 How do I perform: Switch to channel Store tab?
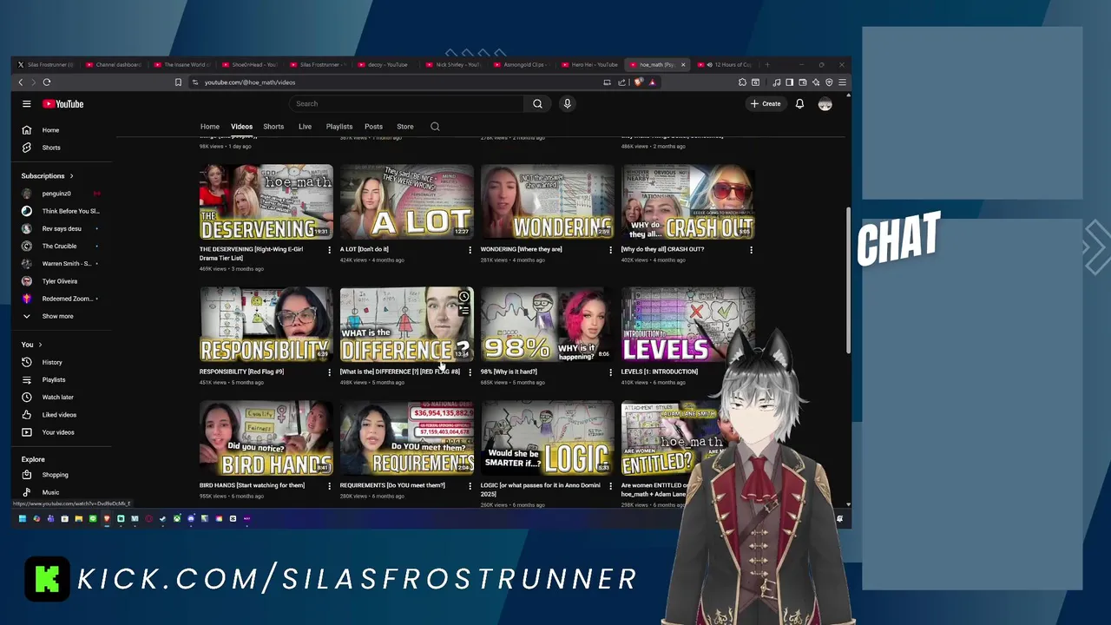[405, 127]
